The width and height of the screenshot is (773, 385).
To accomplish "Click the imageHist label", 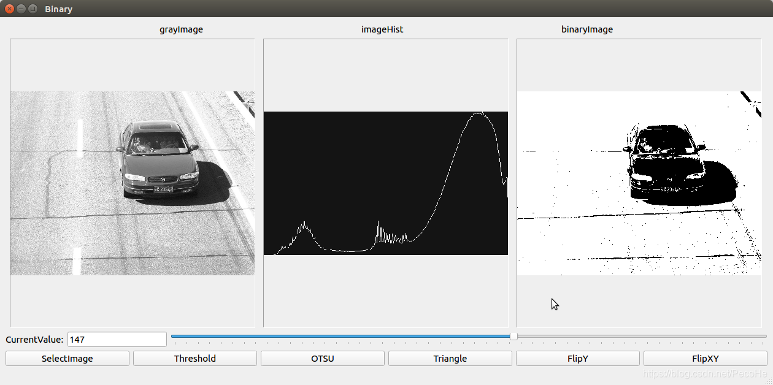I will tap(382, 29).
